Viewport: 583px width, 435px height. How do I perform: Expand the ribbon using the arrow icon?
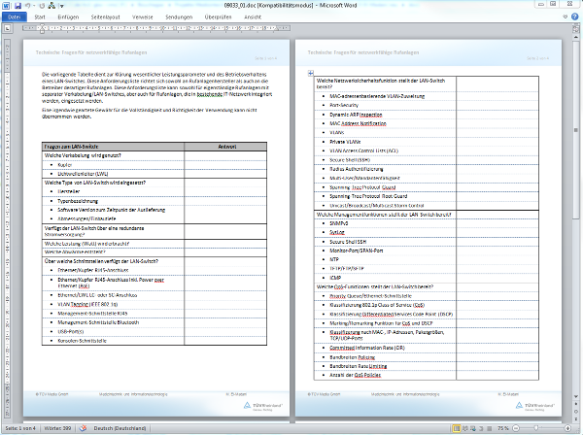coord(564,17)
